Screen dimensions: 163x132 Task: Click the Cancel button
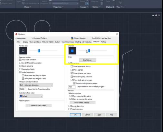pos(87,115)
